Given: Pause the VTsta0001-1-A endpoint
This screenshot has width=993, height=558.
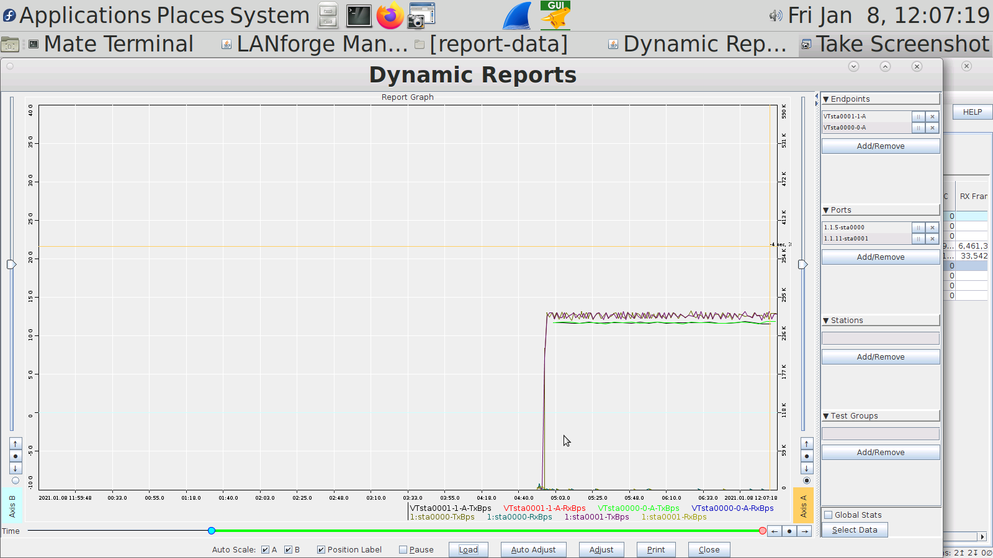Looking at the screenshot, I should pyautogui.click(x=919, y=117).
